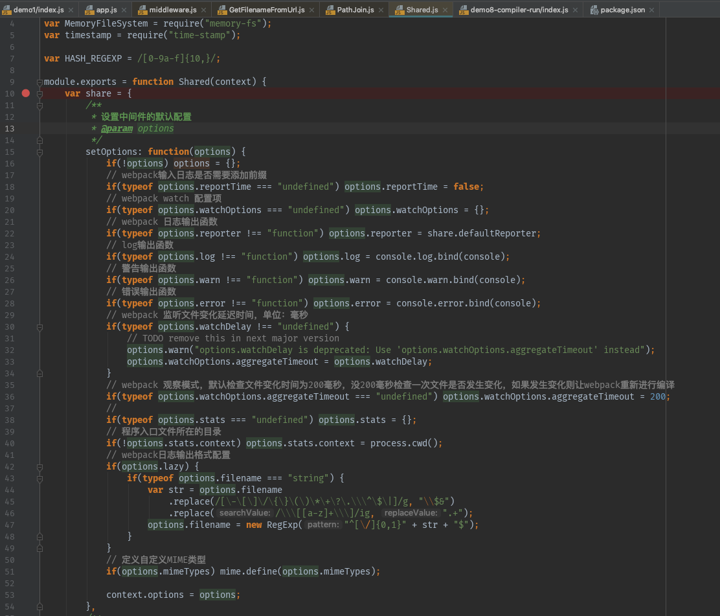Click context.options on line 53
The image size is (720, 616).
point(144,595)
